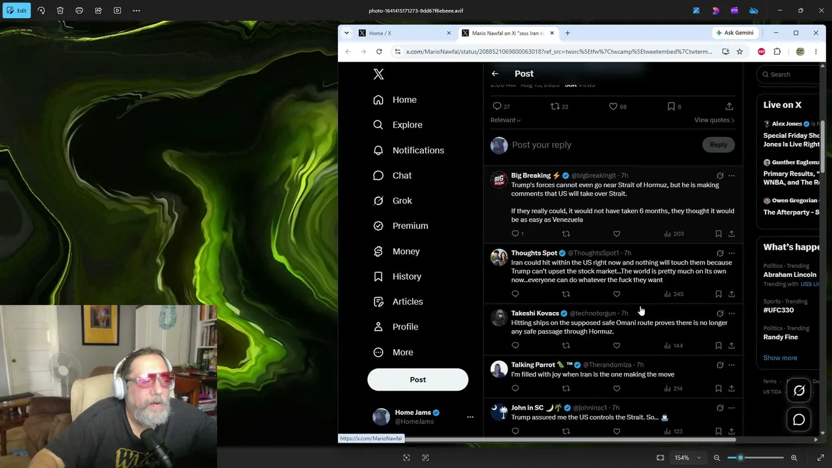The width and height of the screenshot is (832, 468).
Task: Go back using the Post header arrow
Action: (x=495, y=74)
